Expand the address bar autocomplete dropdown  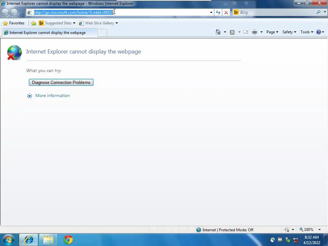(x=211, y=12)
